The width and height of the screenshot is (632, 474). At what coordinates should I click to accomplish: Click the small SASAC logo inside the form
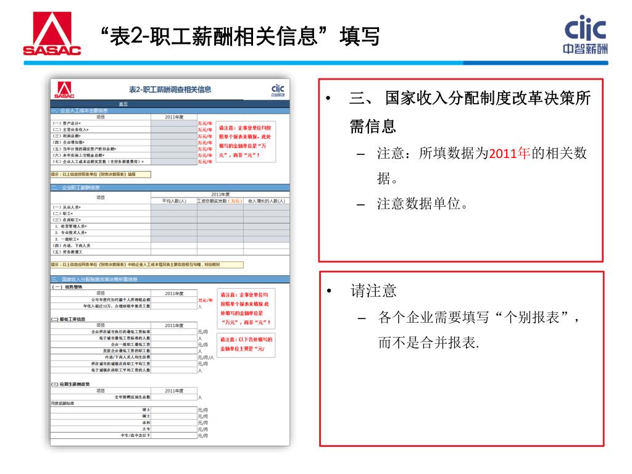[64, 90]
